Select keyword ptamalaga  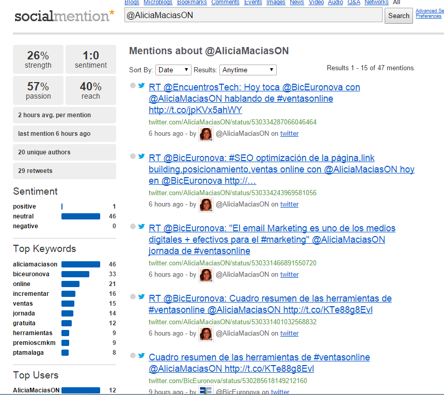(28, 353)
